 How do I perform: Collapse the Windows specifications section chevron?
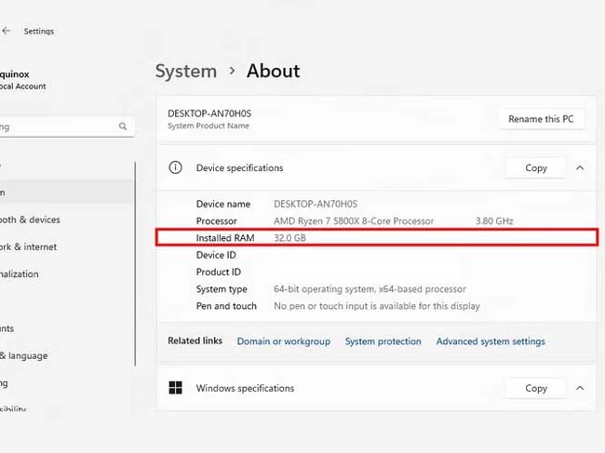[580, 388]
